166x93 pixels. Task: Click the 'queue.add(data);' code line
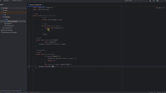tap(51, 42)
